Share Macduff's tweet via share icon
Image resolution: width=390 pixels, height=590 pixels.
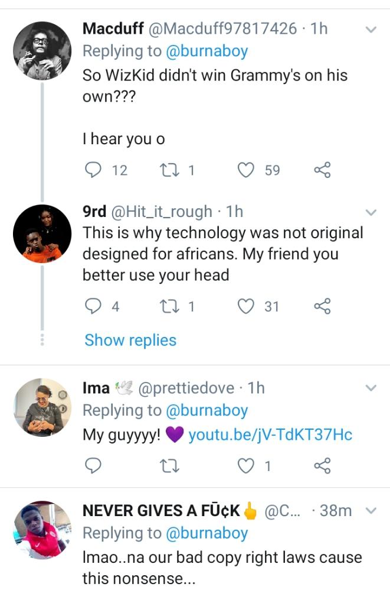coord(322,170)
